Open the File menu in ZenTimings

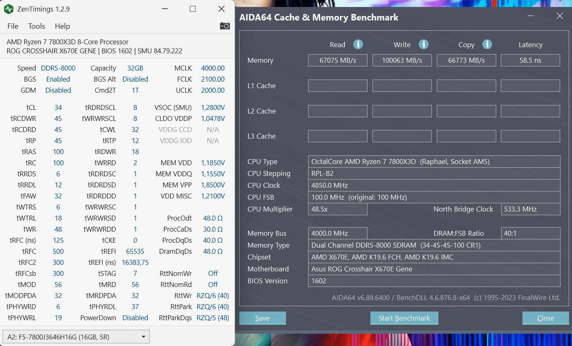click(13, 26)
